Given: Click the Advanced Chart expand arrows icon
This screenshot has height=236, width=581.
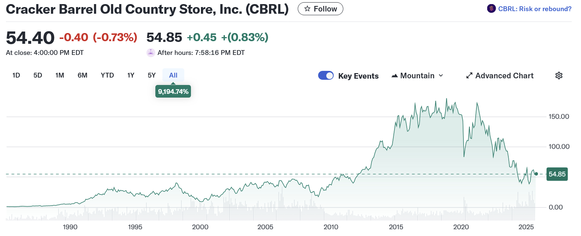Looking at the screenshot, I should pyautogui.click(x=469, y=76).
